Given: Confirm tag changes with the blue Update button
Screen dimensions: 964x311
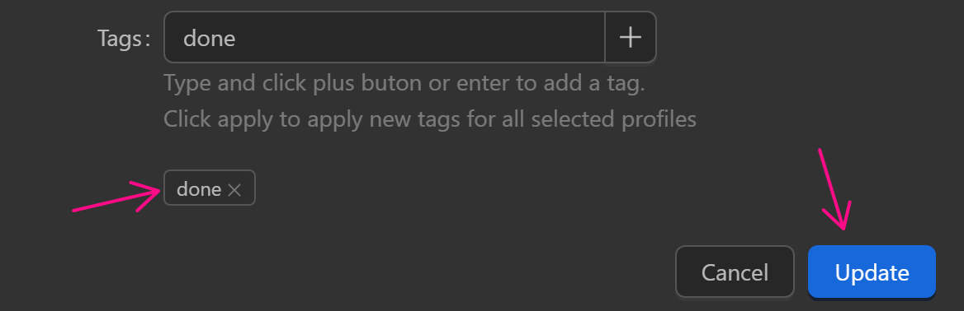Looking at the screenshot, I should (x=872, y=272).
